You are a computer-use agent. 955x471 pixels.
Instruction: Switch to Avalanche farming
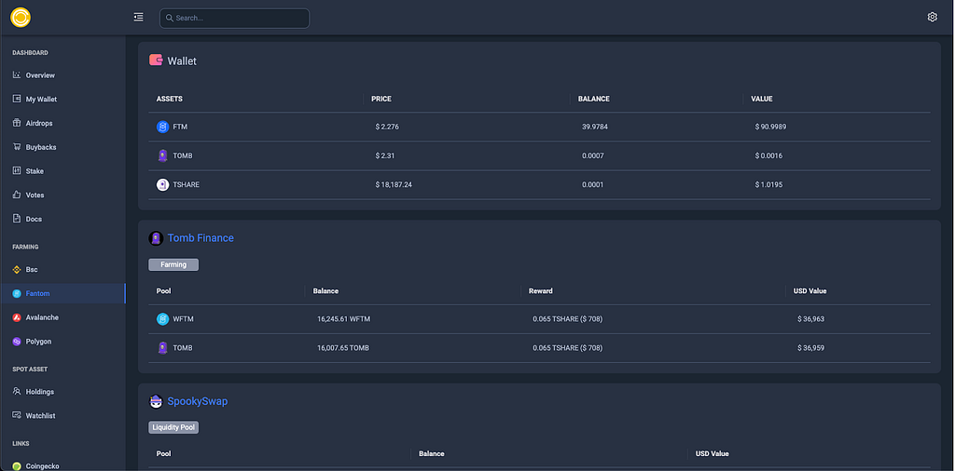coord(42,317)
